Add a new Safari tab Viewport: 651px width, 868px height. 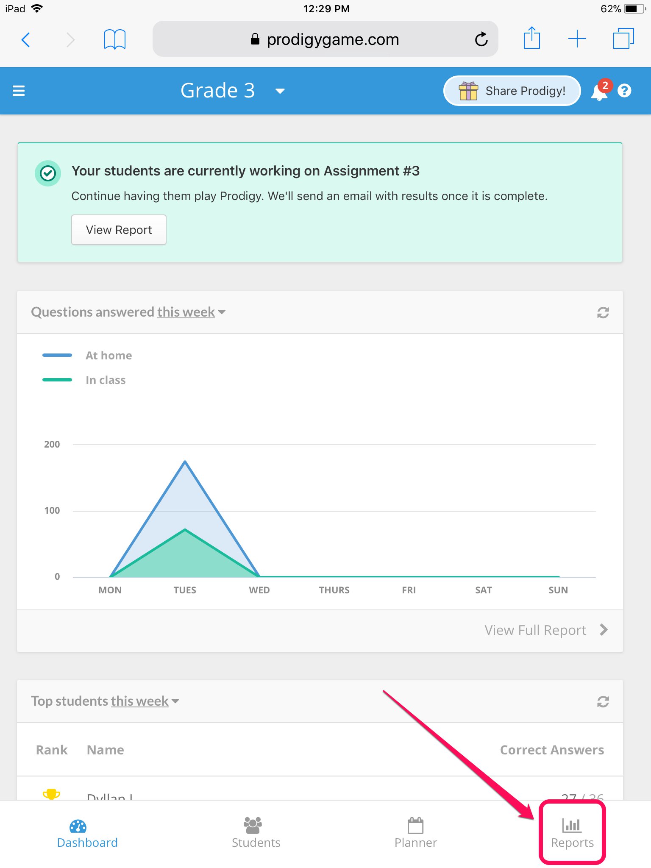point(577,39)
